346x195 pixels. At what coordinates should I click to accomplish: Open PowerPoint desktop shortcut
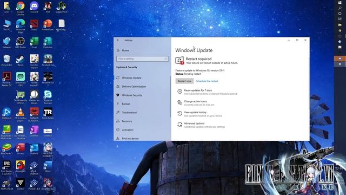pyautogui.click(x=48, y=25)
